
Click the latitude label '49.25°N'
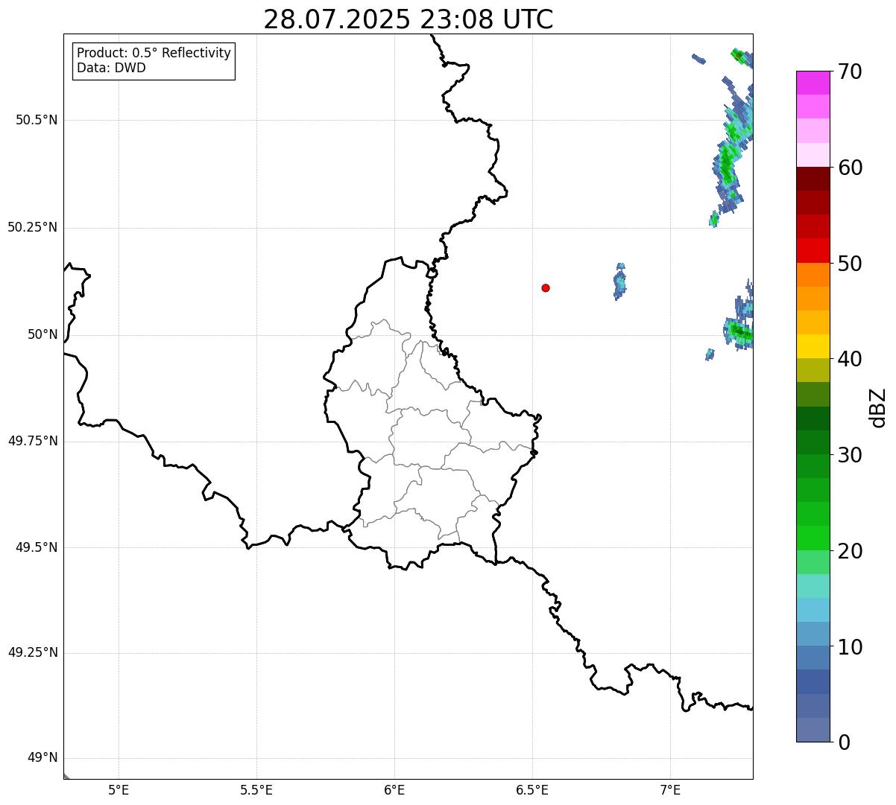(x=33, y=652)
